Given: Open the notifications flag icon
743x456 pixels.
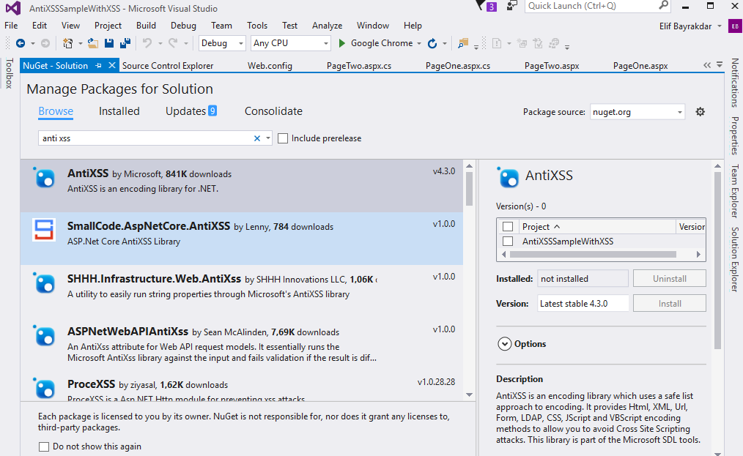Looking at the screenshot, I should tap(481, 6).
